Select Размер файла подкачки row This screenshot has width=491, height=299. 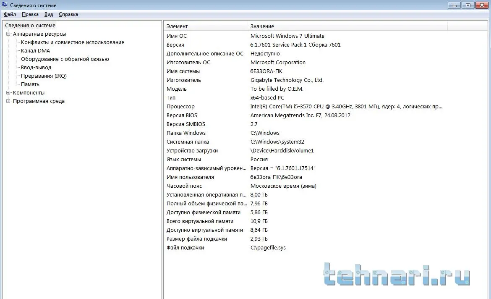(197, 239)
